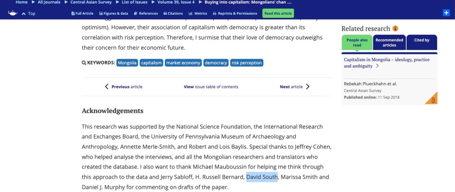This screenshot has height=192, width=455.
Task: Switch to Recommended articles tab
Action: click(389, 42)
